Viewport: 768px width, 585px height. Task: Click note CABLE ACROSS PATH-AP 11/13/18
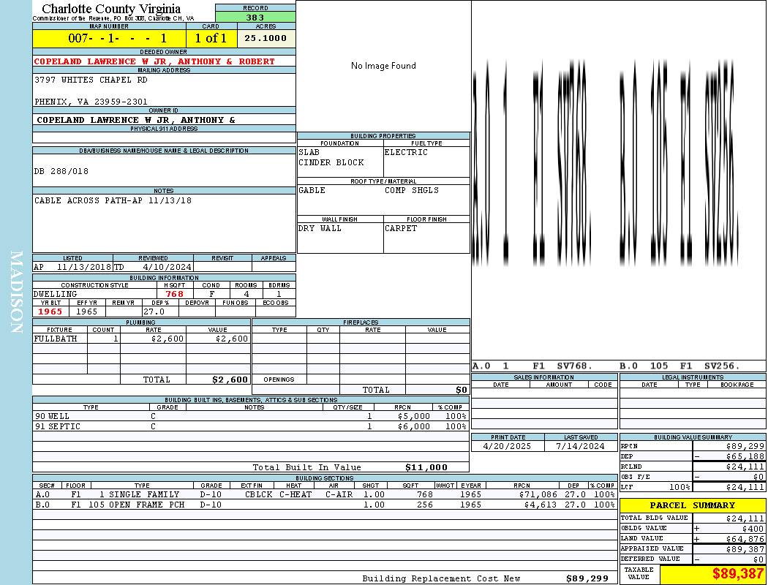113,200
